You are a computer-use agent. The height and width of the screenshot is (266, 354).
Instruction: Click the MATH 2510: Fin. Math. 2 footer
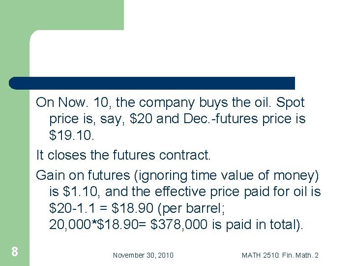[x=280, y=255]
